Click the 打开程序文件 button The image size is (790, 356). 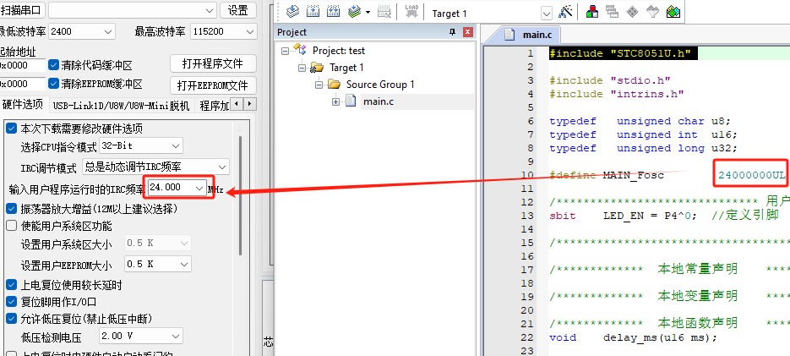213,63
